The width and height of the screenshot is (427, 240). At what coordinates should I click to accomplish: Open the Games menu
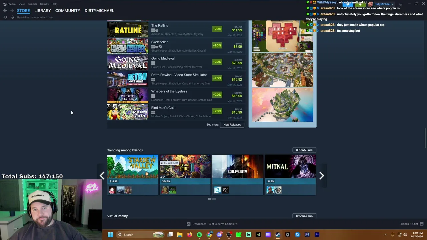coord(44,4)
